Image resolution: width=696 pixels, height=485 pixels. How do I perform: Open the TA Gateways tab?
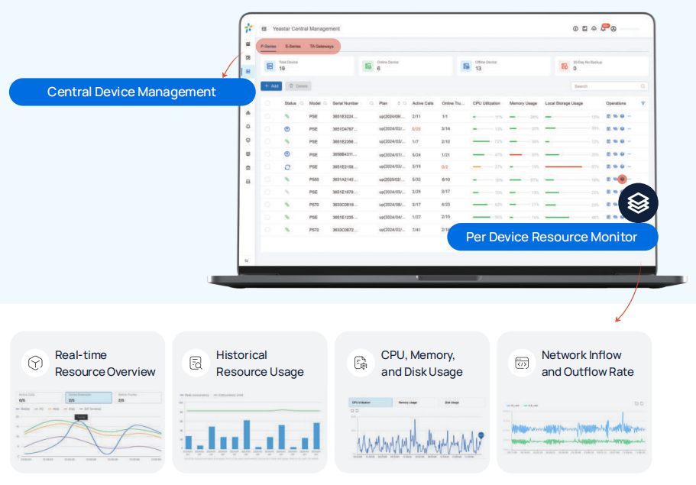[321, 47]
